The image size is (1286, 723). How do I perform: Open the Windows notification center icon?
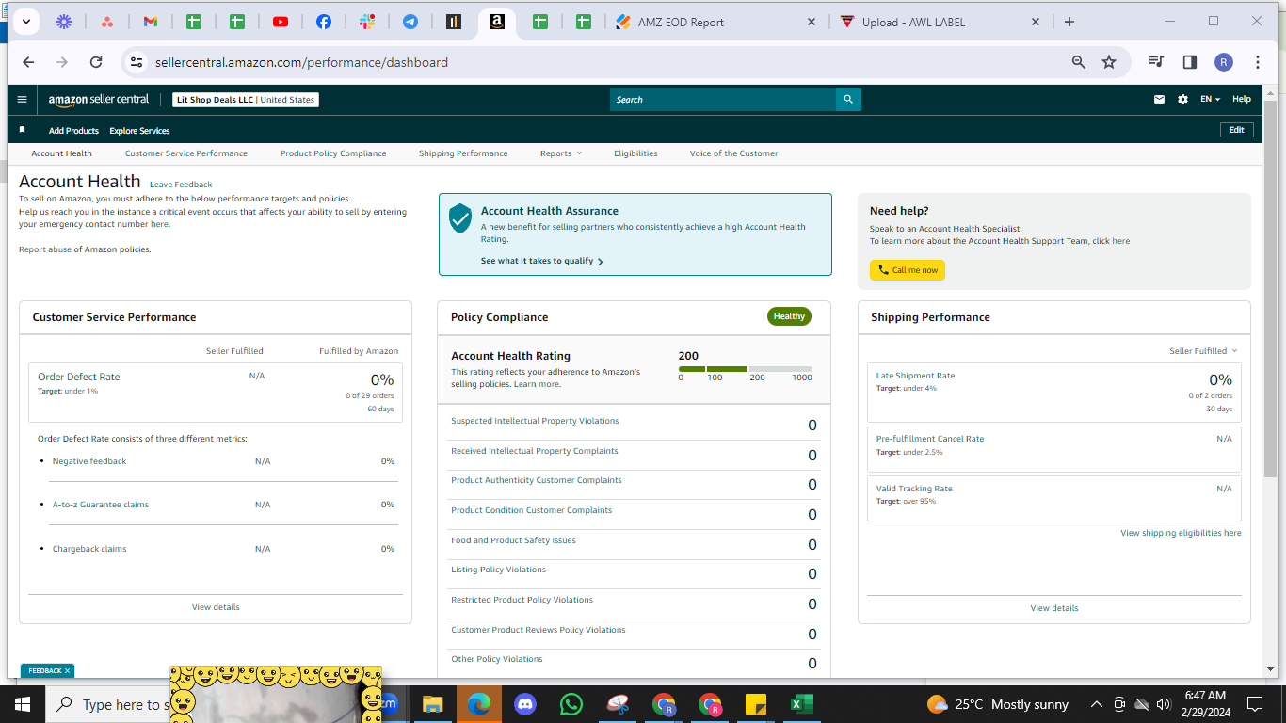(1254, 704)
